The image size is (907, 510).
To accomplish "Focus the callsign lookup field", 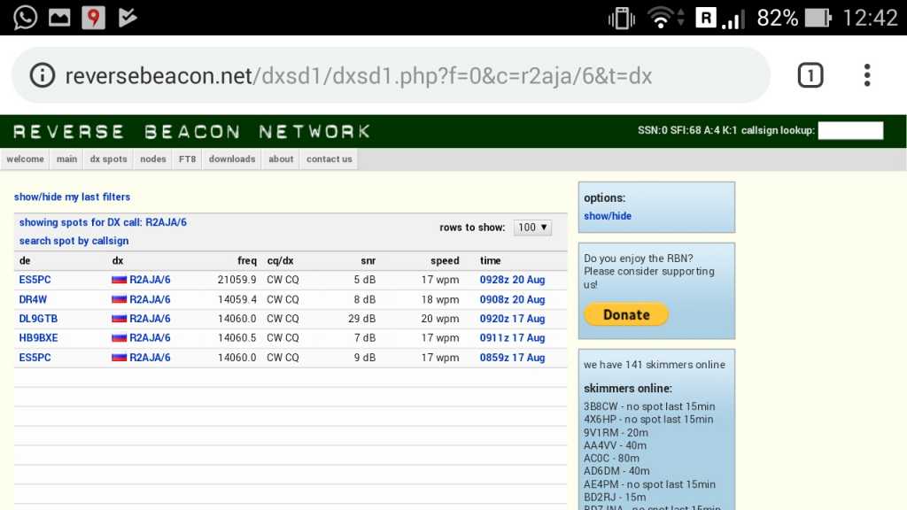I will (x=850, y=131).
